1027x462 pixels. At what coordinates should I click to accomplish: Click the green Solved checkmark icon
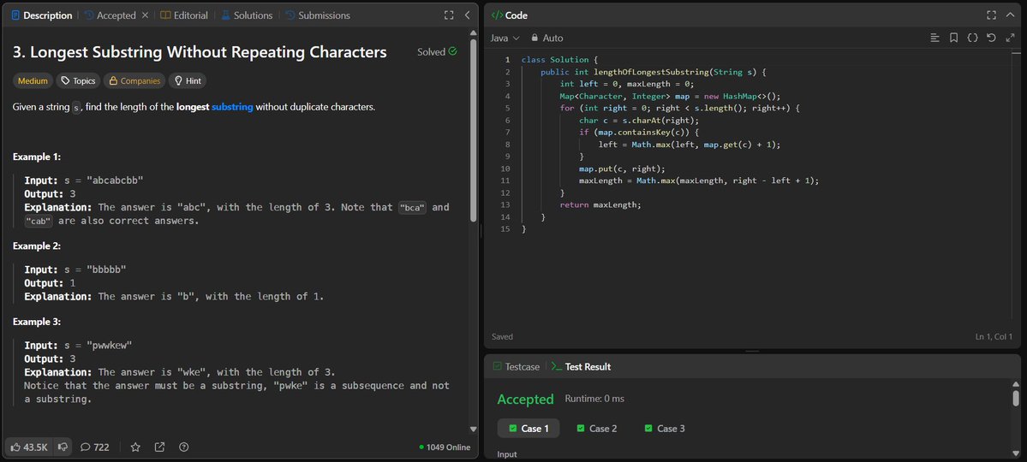pyautogui.click(x=452, y=51)
